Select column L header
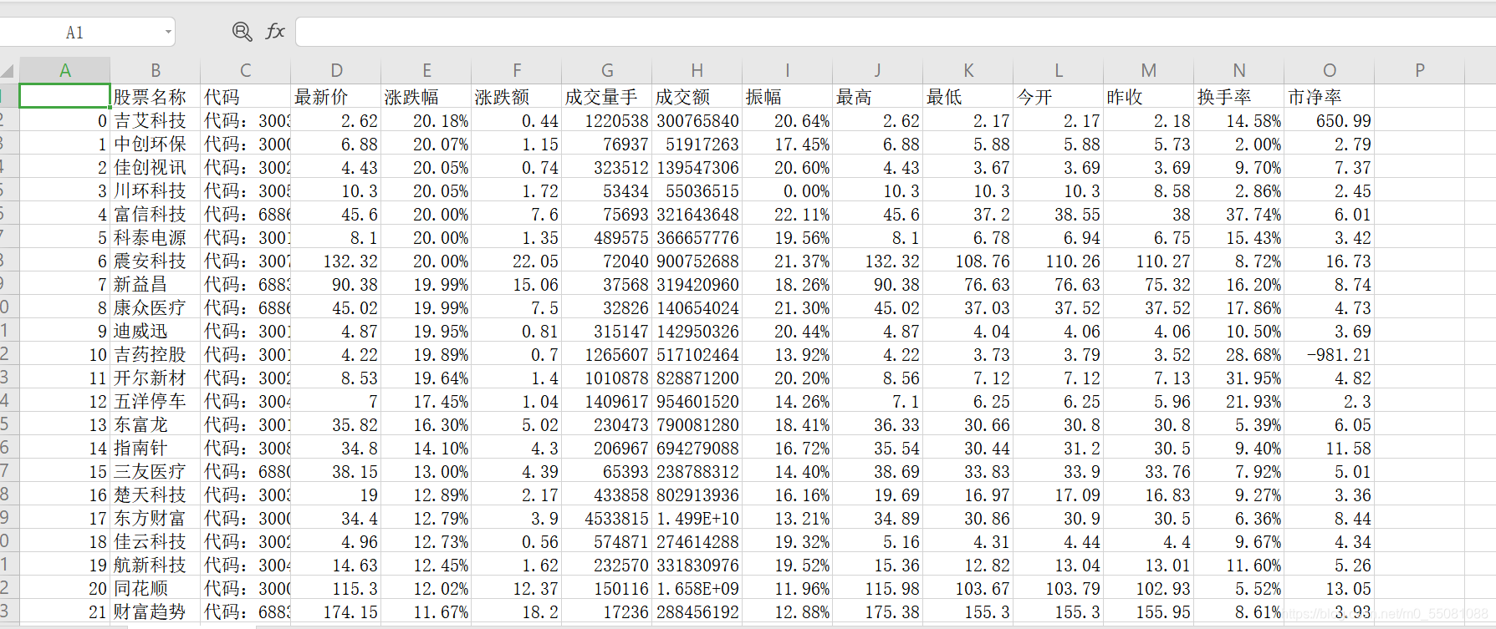This screenshot has height=629, width=1496. tap(1059, 71)
